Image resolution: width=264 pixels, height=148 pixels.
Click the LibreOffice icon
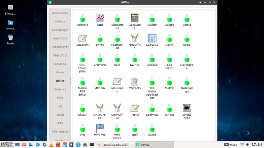[187, 58]
